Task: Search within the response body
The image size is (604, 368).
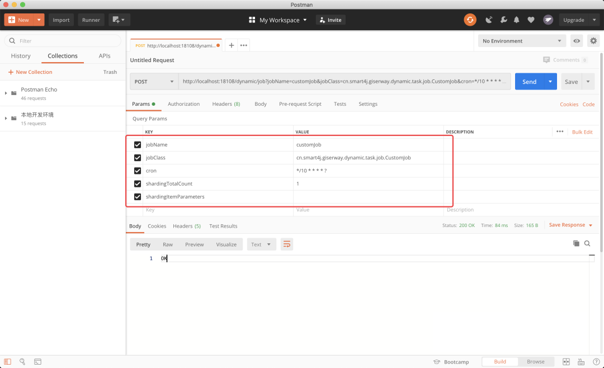Action: pos(587,243)
